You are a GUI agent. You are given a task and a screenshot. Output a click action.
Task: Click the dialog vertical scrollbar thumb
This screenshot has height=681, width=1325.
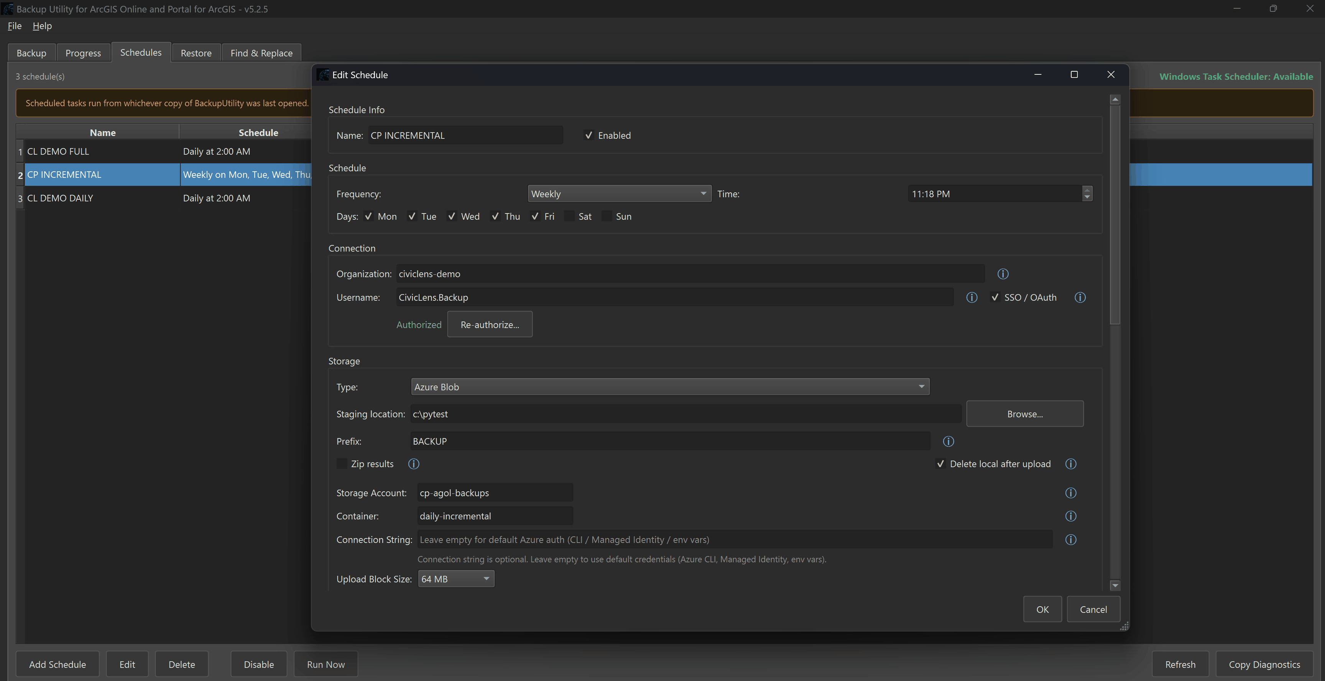pos(1115,214)
